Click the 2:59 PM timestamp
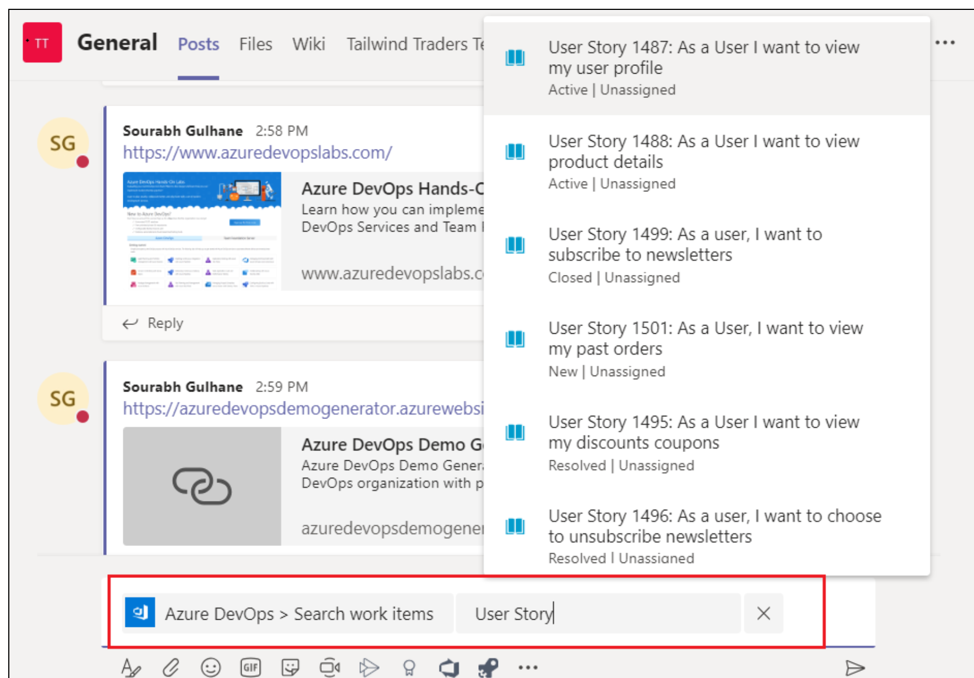Image resolution: width=974 pixels, height=678 pixels. (282, 387)
